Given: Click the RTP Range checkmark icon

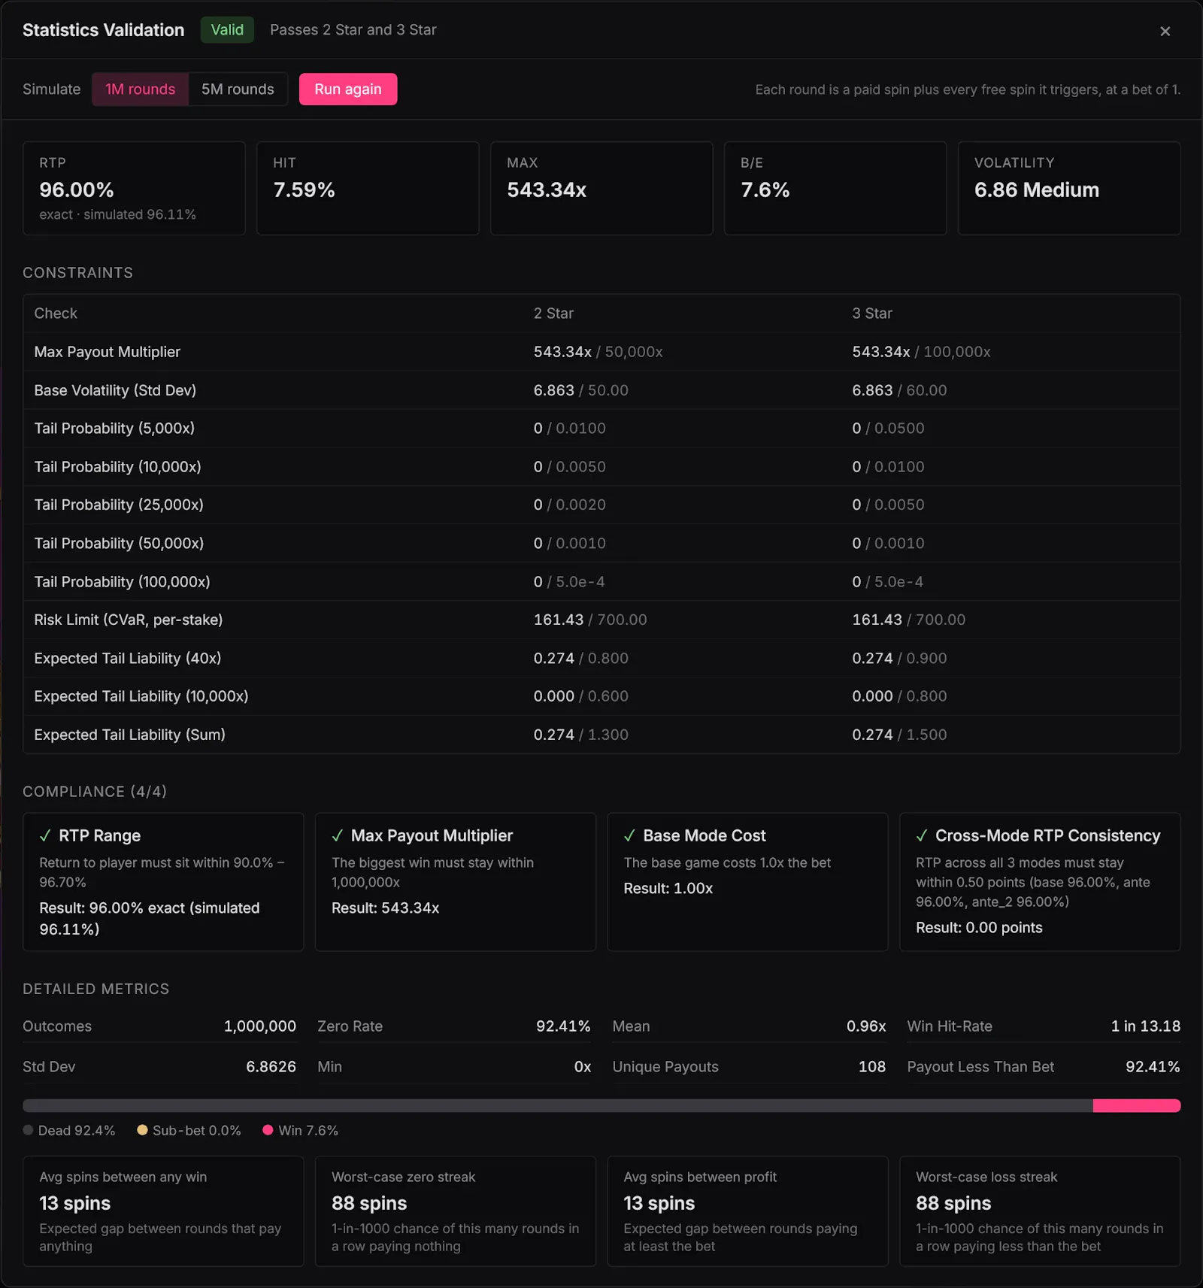Looking at the screenshot, I should point(45,836).
